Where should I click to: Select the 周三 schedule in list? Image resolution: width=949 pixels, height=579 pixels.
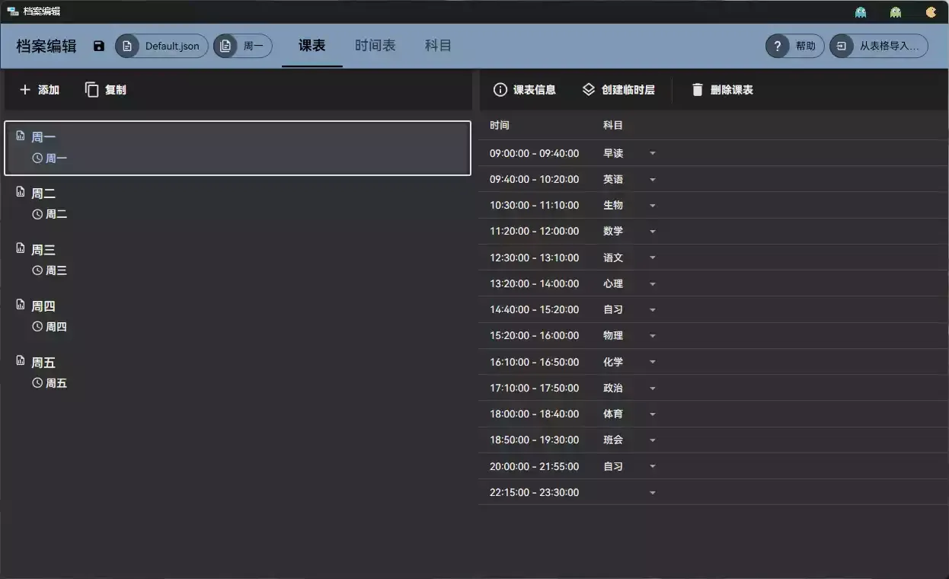238,260
